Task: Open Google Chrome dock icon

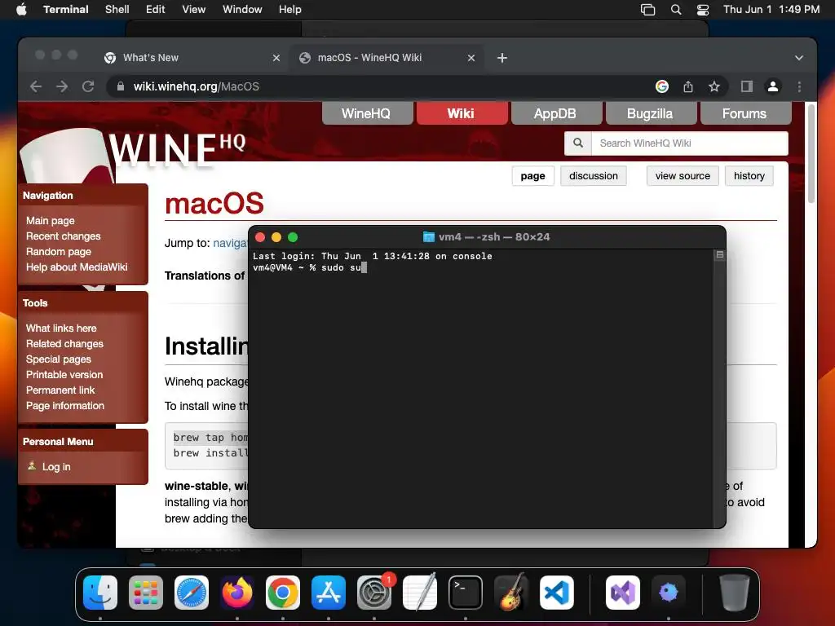Action: (283, 593)
